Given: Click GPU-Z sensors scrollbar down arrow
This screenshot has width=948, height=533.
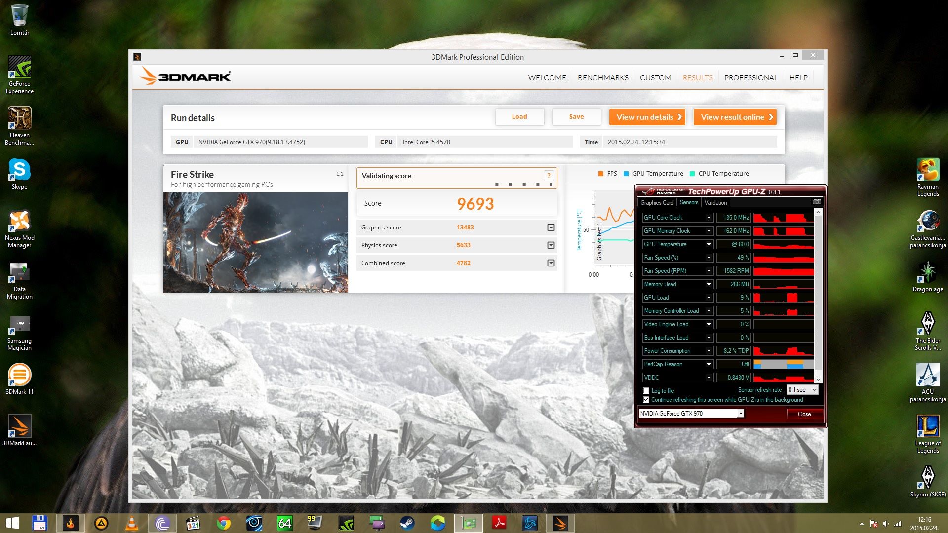Looking at the screenshot, I should 818,379.
